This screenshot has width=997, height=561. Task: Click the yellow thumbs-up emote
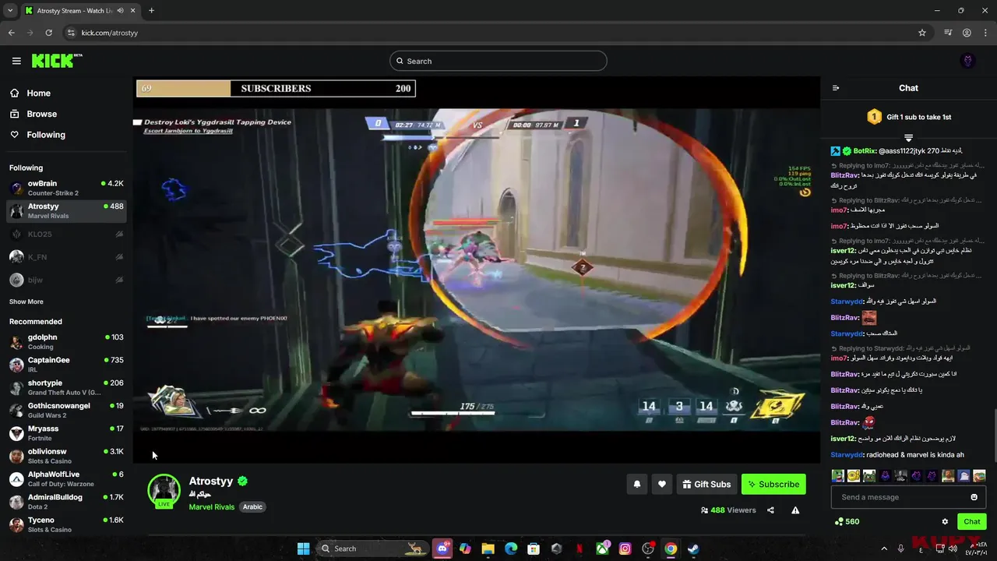[x=854, y=475]
